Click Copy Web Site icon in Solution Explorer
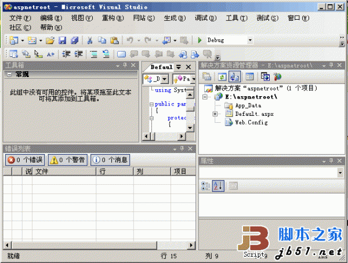Viewport: 348px width, 263px height. coord(265,76)
